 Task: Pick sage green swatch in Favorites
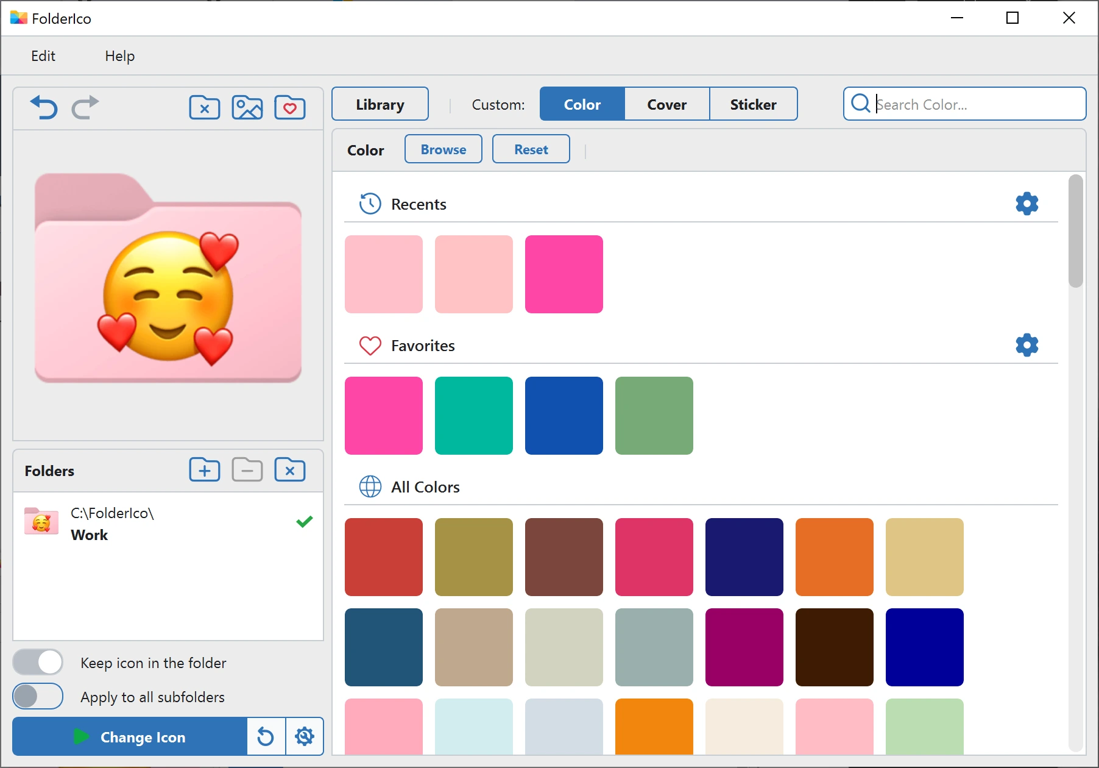[654, 416]
